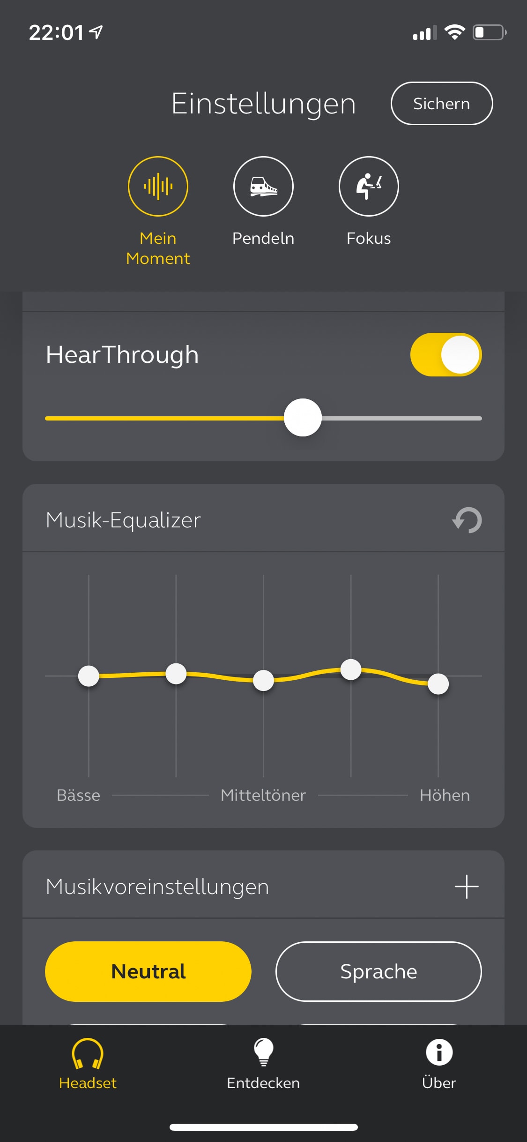Click the second equalizer band handle
The image size is (527, 1142).
(176, 674)
